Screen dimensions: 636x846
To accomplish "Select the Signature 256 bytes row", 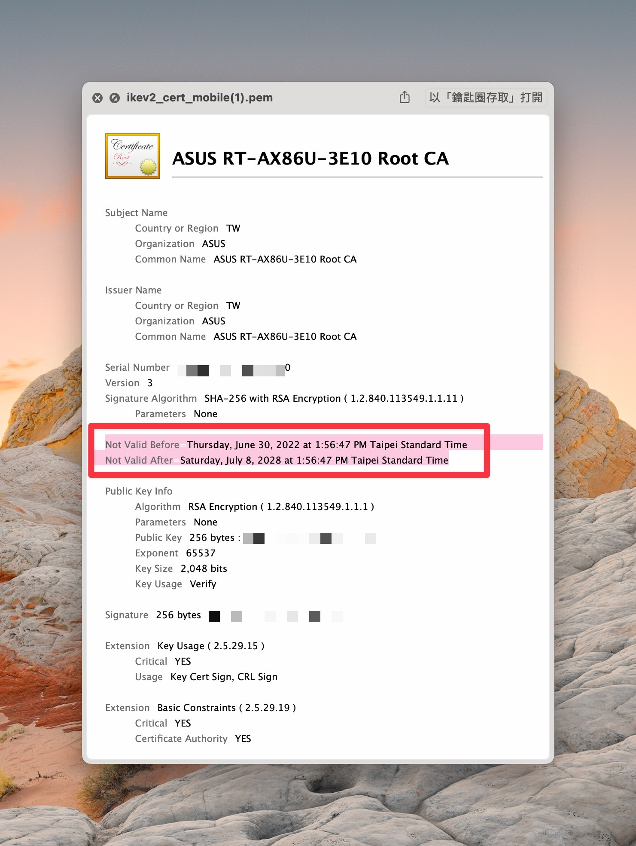I will coord(224,615).
